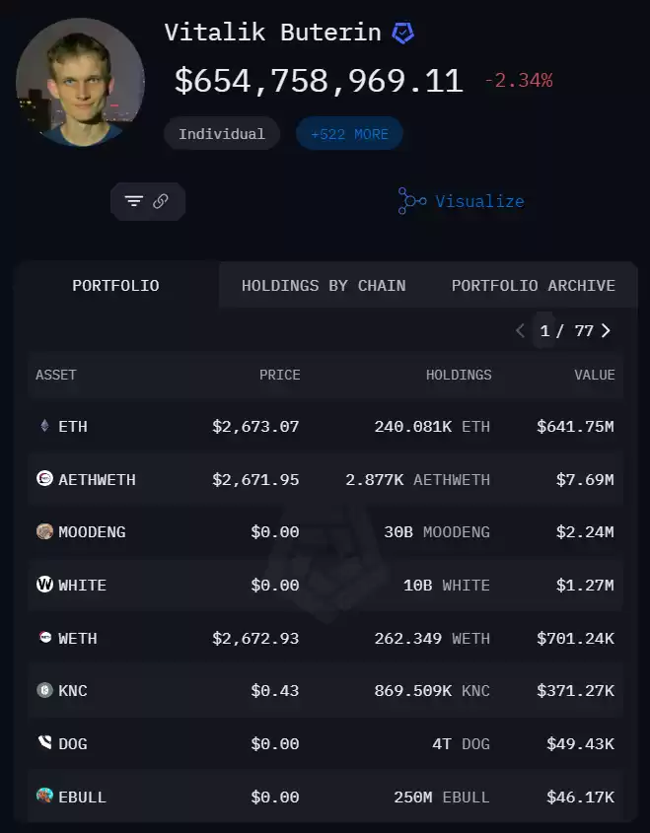Open the filter icon button
The width and height of the screenshot is (650, 833).
point(133,201)
